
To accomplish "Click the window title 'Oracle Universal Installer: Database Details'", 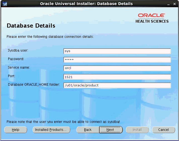I will point(86,4).
